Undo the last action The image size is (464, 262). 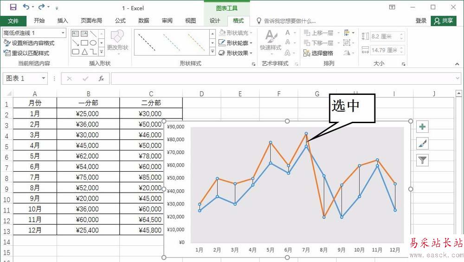[x=26, y=7]
